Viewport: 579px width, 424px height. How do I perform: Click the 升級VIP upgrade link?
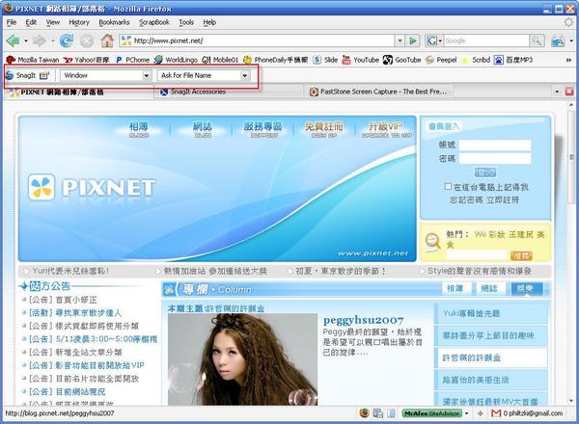coord(386,130)
